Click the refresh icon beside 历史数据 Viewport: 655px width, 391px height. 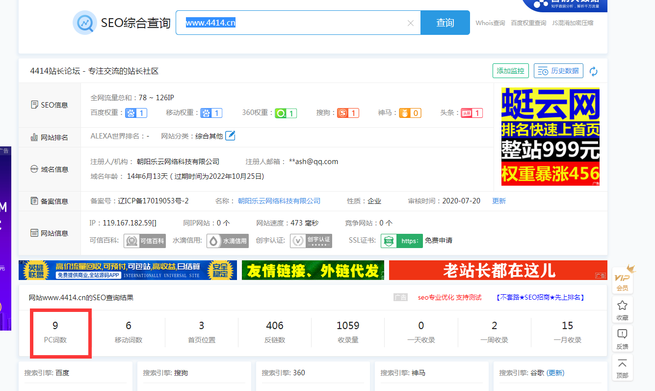point(594,71)
